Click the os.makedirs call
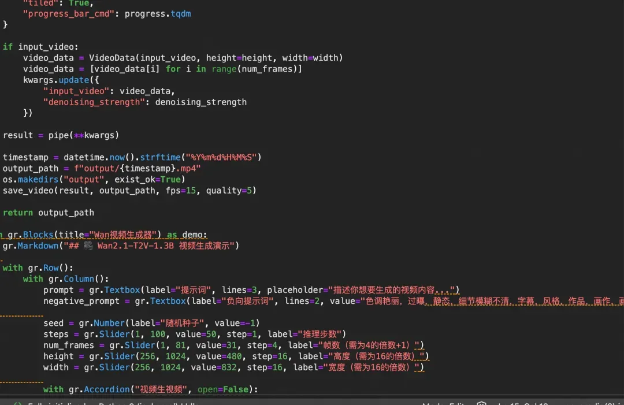The width and height of the screenshot is (624, 405). pos(31,180)
